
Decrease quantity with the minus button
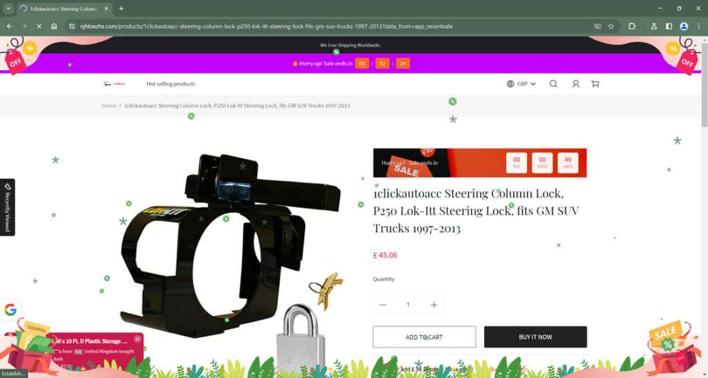pyautogui.click(x=382, y=305)
